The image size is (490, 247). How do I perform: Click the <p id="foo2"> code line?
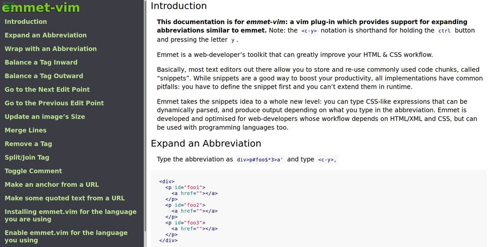point(185,205)
